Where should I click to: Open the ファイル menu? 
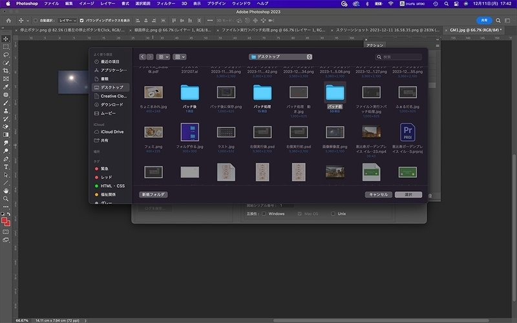[x=51, y=3]
